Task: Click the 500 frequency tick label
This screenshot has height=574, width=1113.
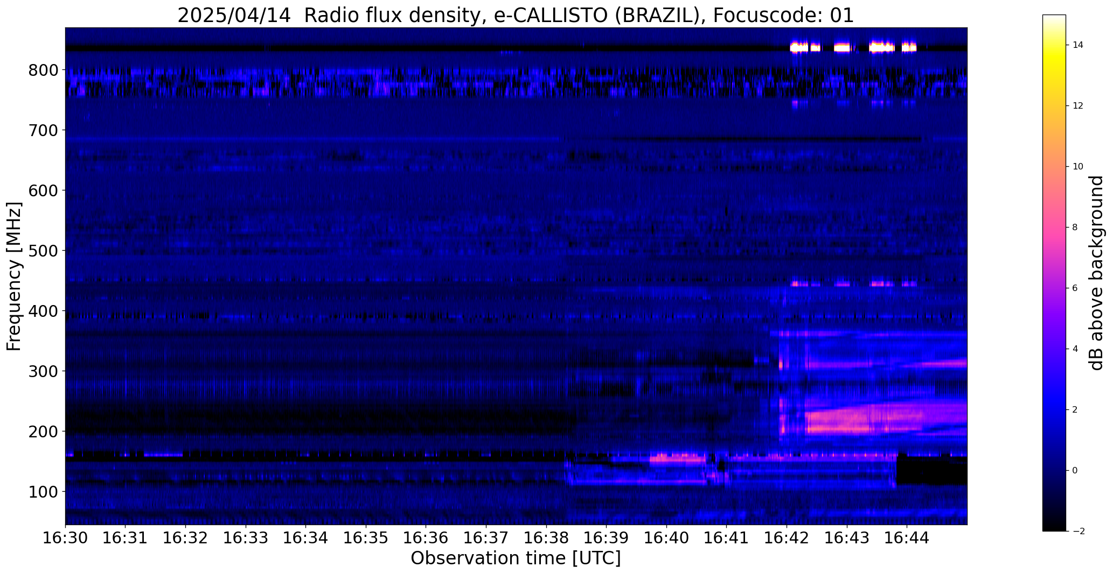Action: 43,251
